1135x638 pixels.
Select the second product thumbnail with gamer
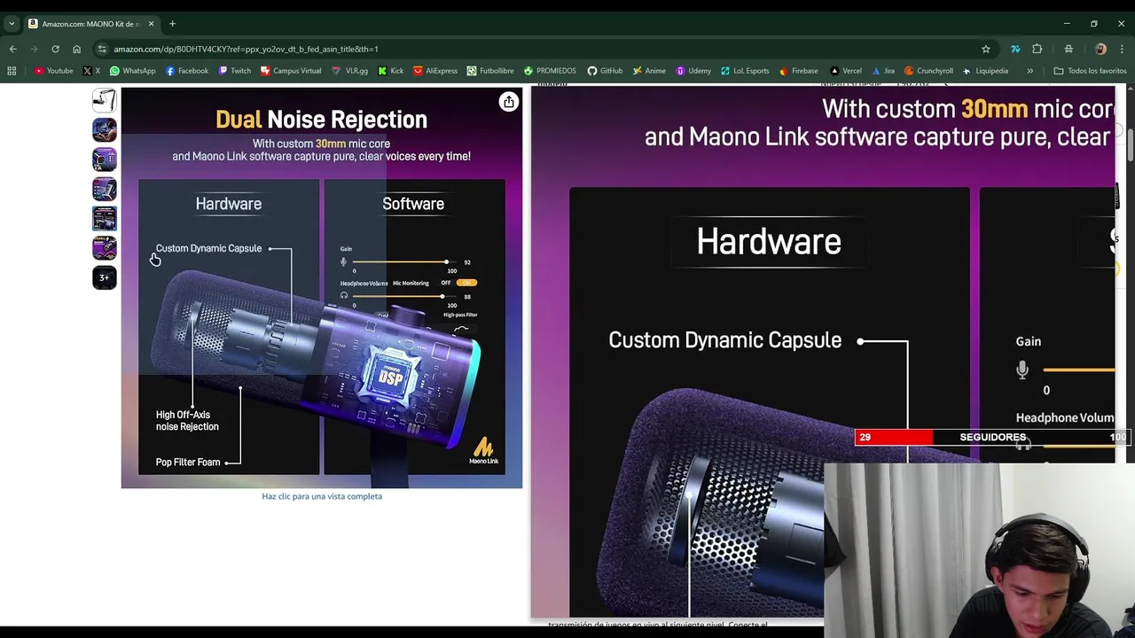coord(105,129)
